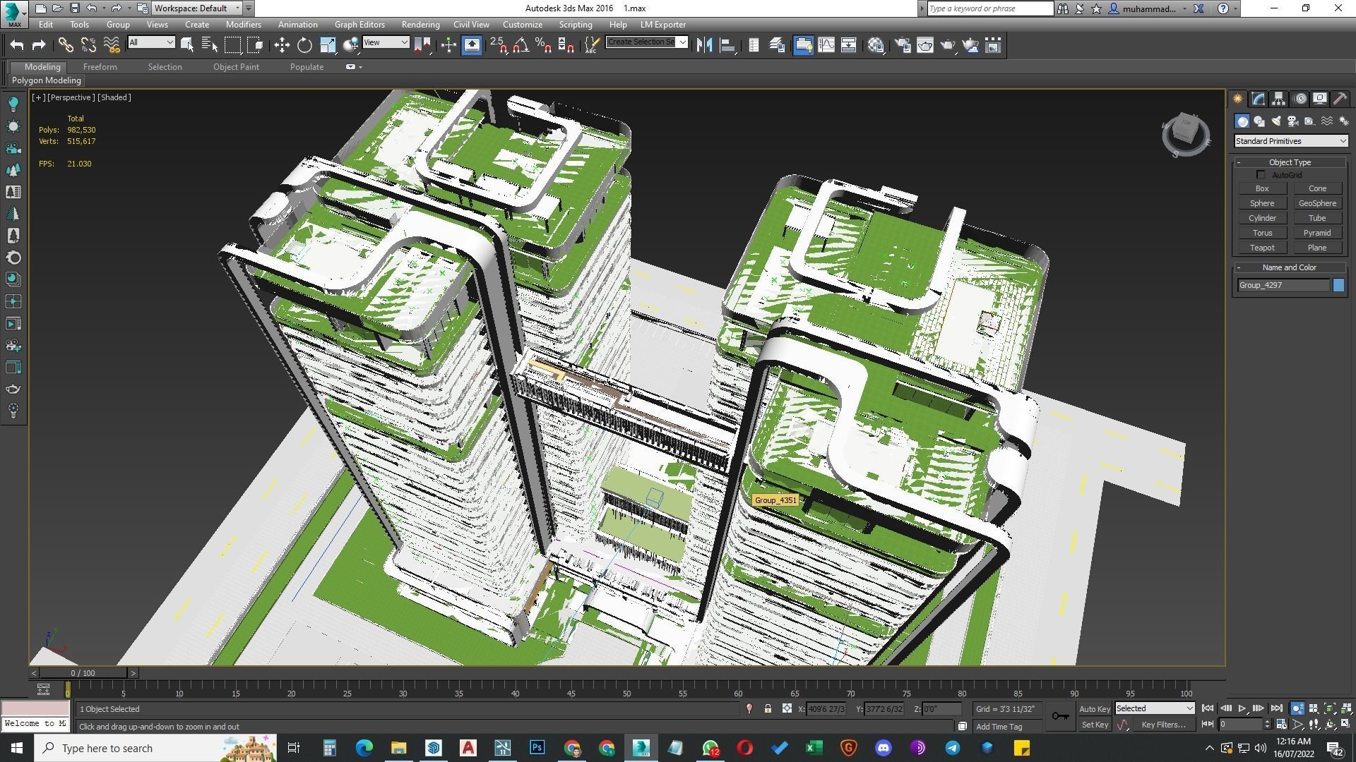Open the Schematic View icon

[848, 45]
